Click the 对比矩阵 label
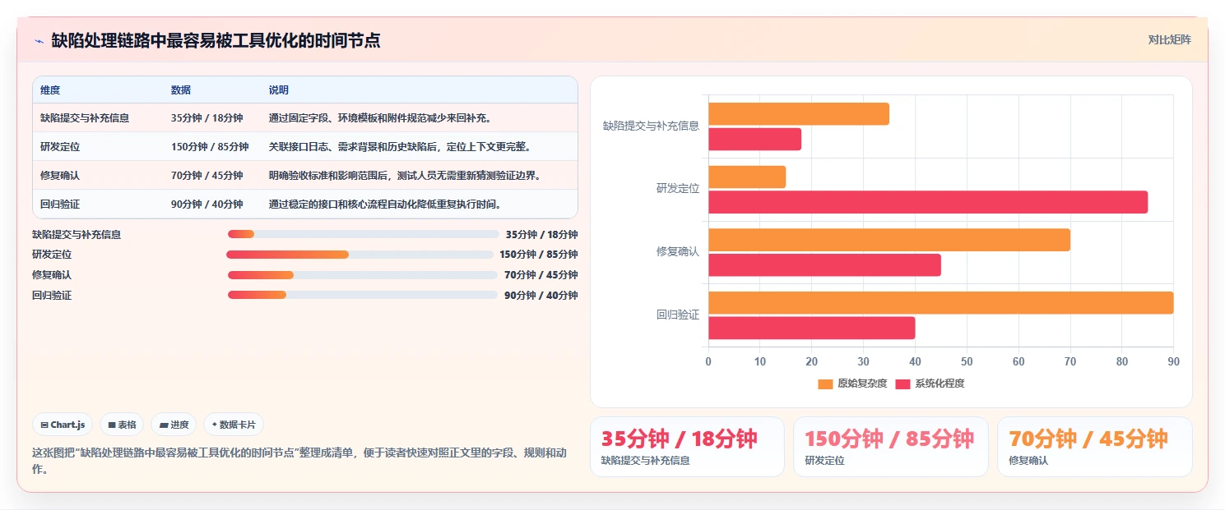This screenshot has height=510, width=1225. [1169, 39]
